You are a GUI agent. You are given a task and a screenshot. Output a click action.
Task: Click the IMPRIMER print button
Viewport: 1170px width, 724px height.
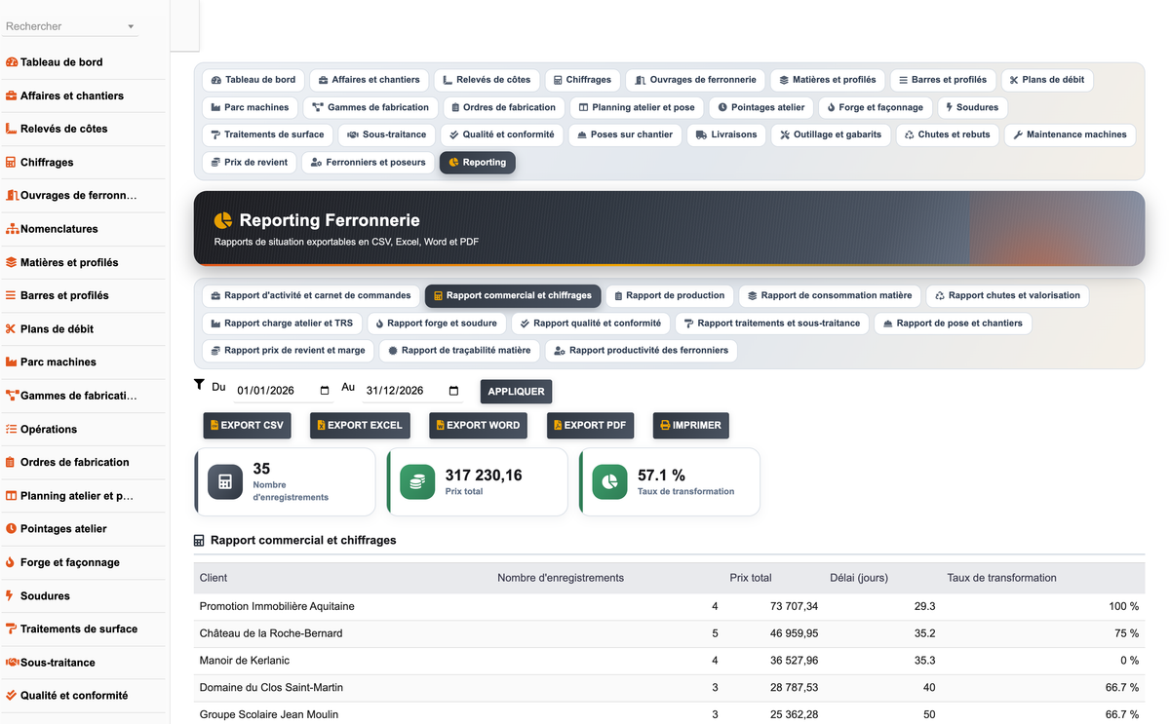pos(690,426)
